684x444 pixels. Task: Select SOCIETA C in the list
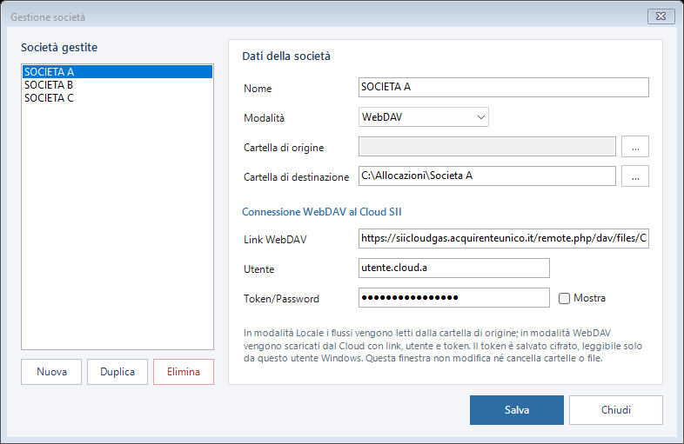(x=117, y=98)
